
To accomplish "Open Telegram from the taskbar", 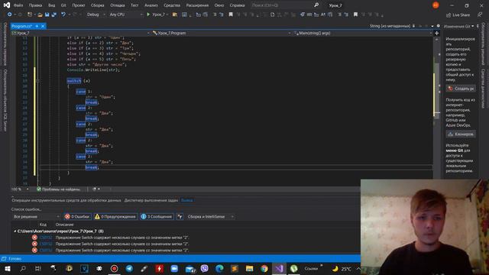I will click(129, 268).
